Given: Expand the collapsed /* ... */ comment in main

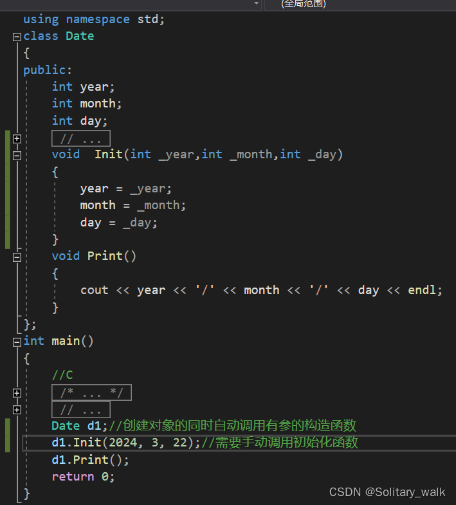Looking at the screenshot, I should (17, 393).
